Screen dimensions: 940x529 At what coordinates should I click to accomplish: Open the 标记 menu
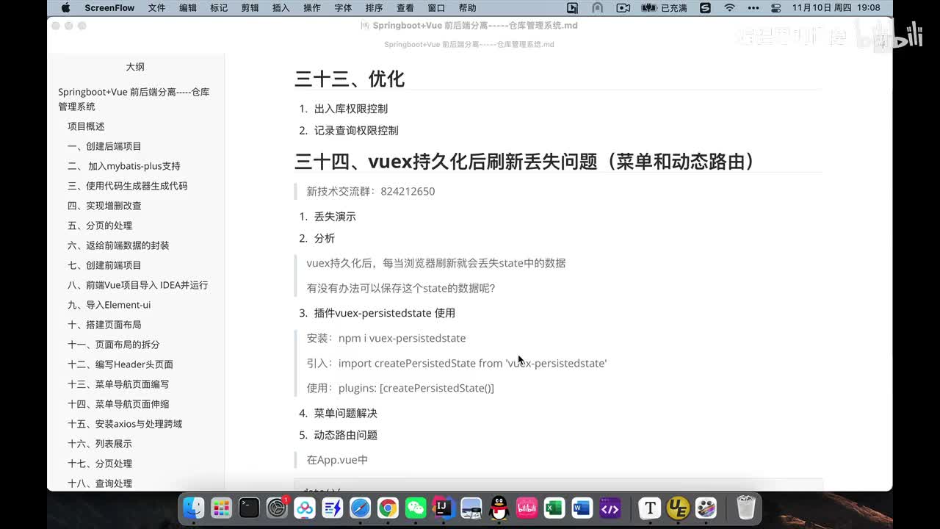(x=219, y=8)
